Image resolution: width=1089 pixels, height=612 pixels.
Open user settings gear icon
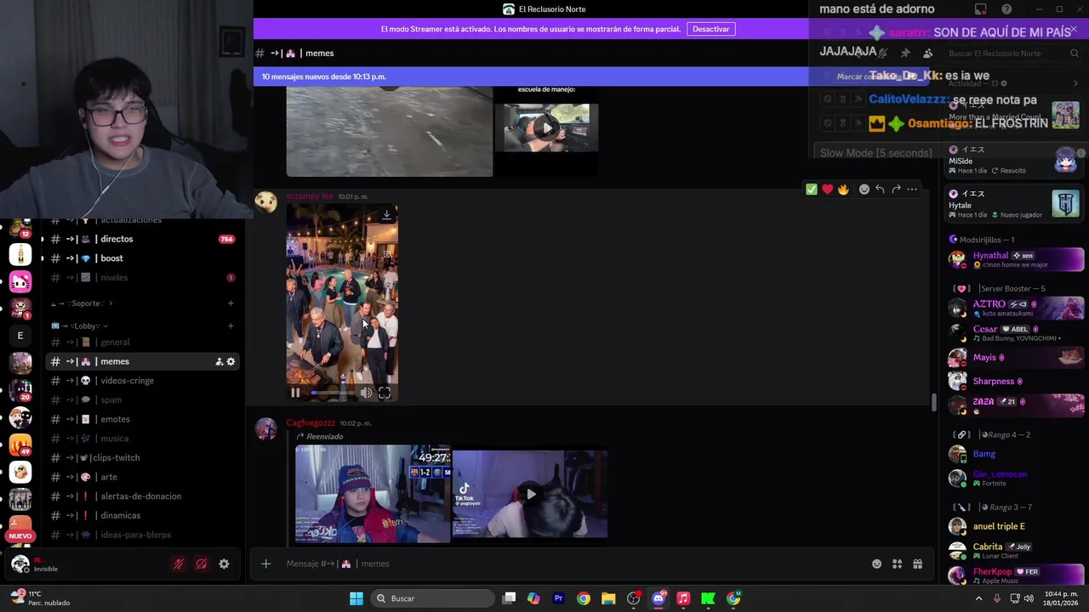pos(224,564)
